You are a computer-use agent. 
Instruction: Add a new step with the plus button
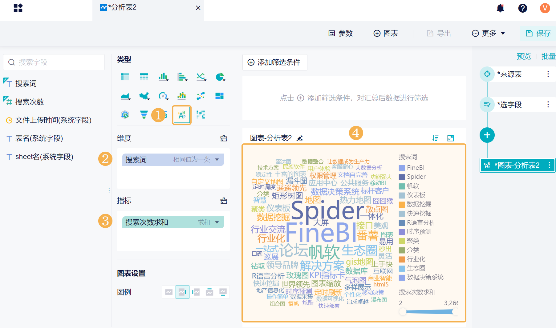487,135
